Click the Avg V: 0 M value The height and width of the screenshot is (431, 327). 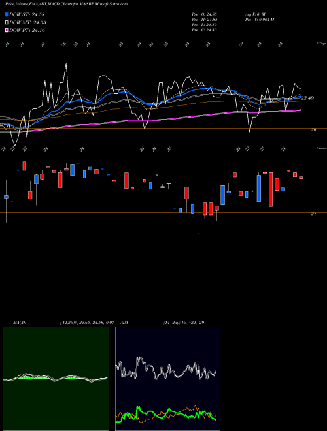pyautogui.click(x=255, y=14)
